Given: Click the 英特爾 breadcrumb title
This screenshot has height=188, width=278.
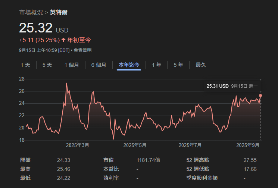Looking at the screenshot, I should click(59, 12).
